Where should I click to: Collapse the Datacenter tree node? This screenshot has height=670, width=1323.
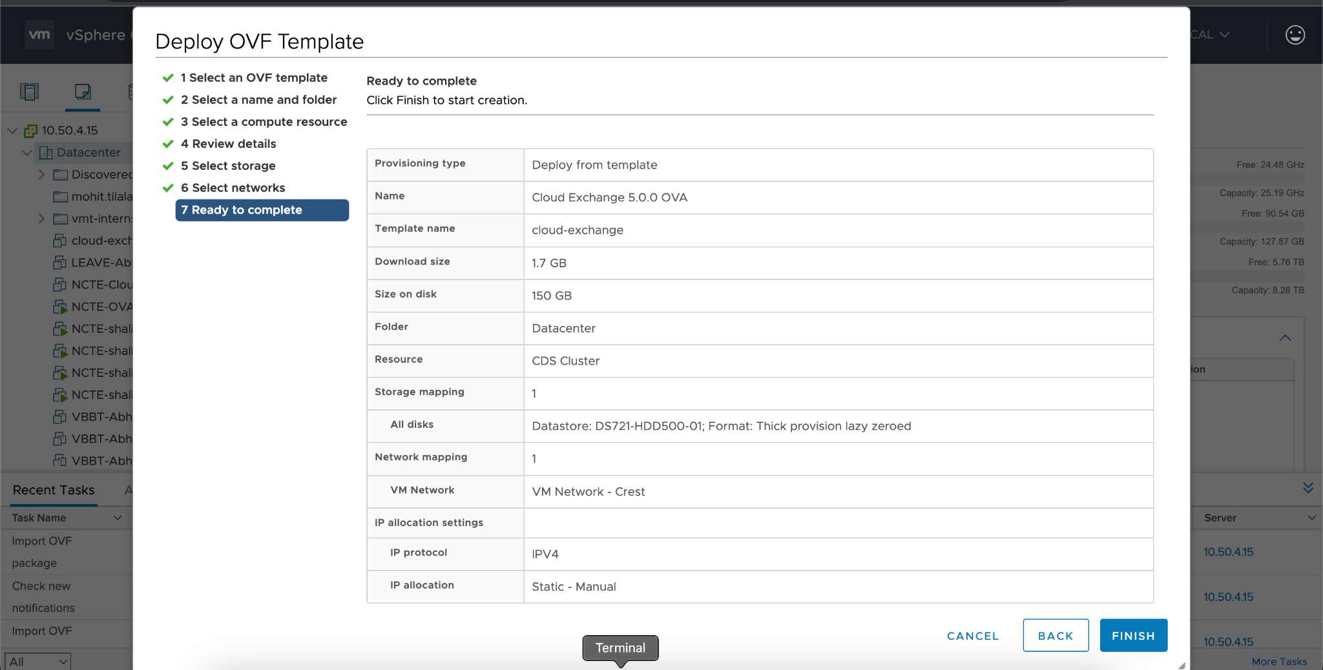(26, 153)
